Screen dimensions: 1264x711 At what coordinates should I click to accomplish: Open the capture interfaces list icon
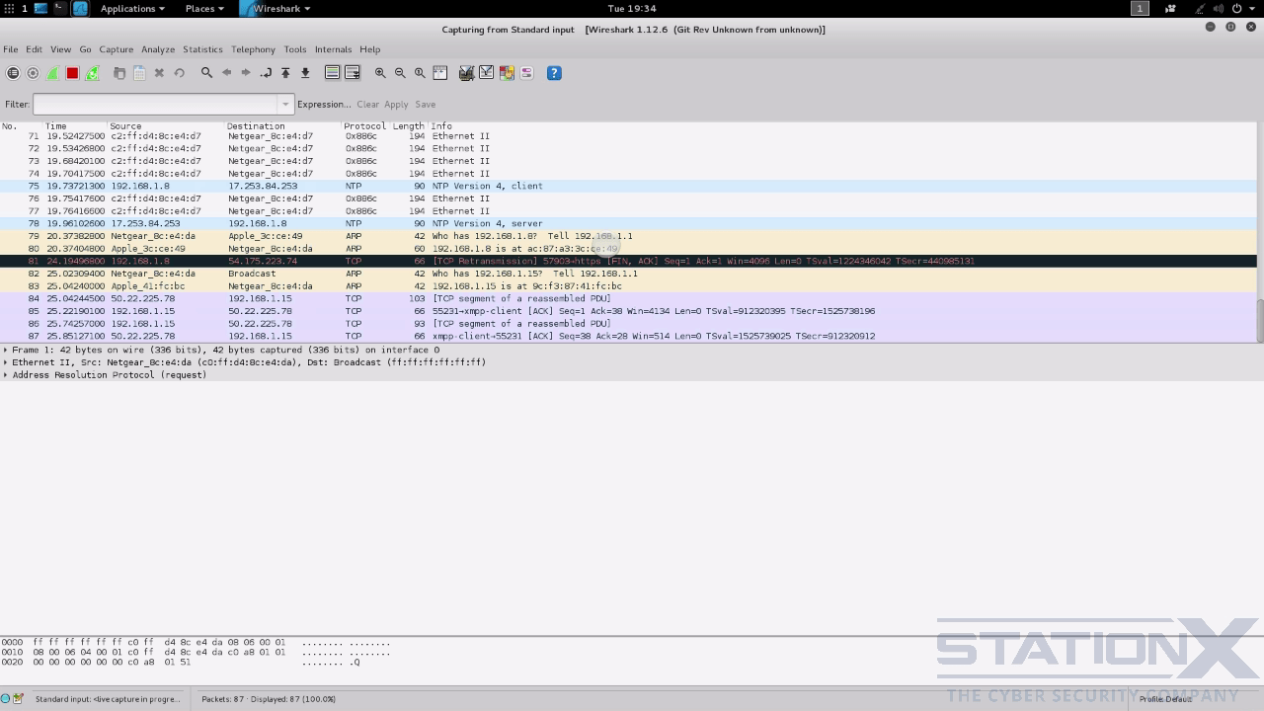click(13, 73)
